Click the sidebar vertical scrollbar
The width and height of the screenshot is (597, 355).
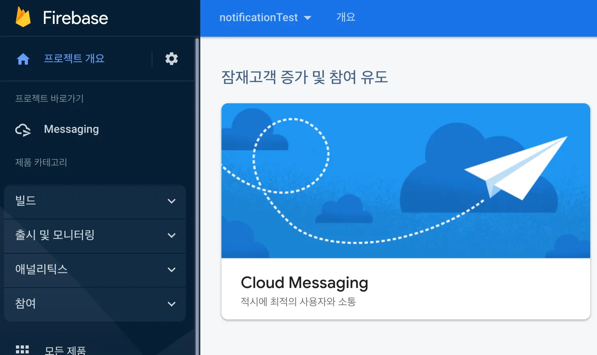pos(196,196)
